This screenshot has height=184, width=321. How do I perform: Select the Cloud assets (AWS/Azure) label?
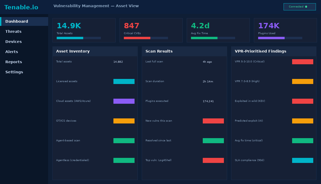(x=73, y=101)
